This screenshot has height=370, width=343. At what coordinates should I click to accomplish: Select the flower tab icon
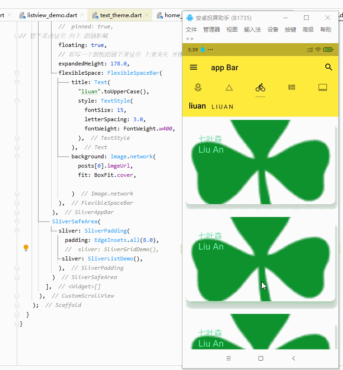[198, 88]
